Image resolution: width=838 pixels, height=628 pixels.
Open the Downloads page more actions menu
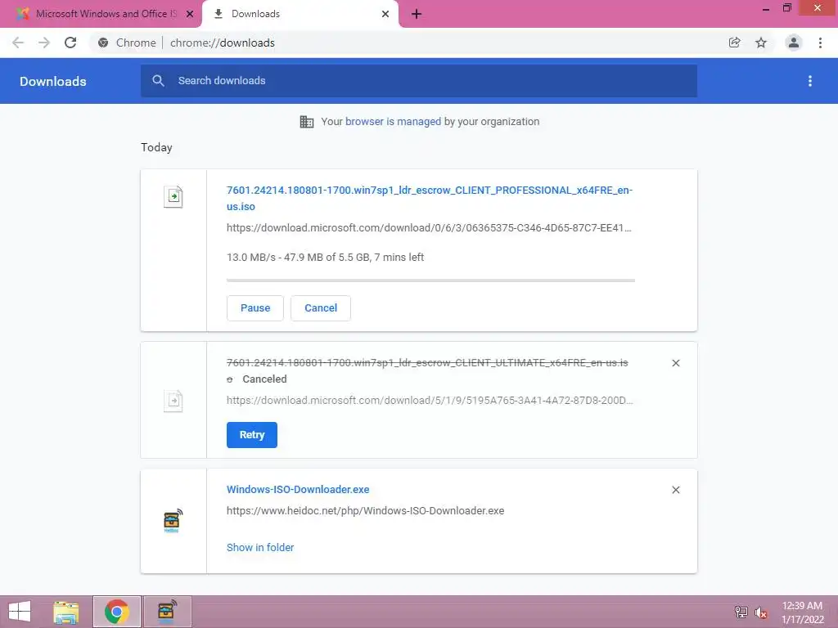click(810, 81)
